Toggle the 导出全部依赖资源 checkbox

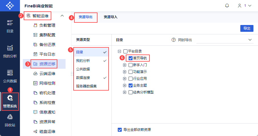(120, 130)
